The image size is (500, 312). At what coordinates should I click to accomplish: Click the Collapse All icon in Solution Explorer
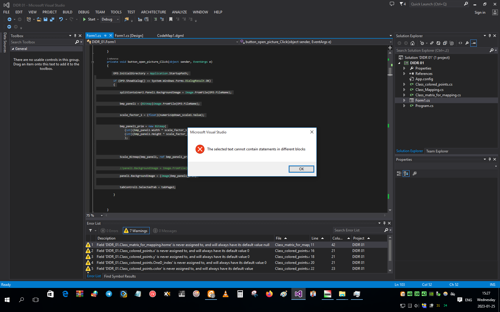click(445, 43)
